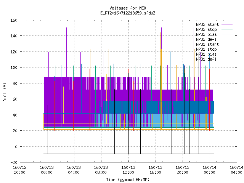Click the 'NPD2 stop' legend label
Screen dimensions: 244x183
(206, 29)
